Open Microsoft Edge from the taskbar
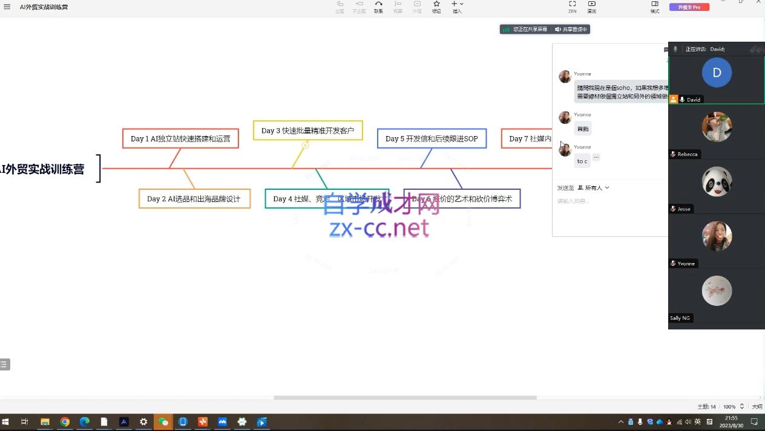 pyautogui.click(x=84, y=422)
